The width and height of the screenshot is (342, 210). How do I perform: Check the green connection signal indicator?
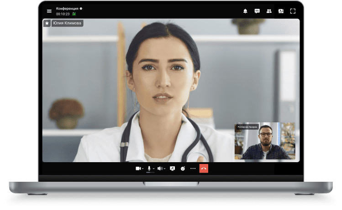point(74,14)
